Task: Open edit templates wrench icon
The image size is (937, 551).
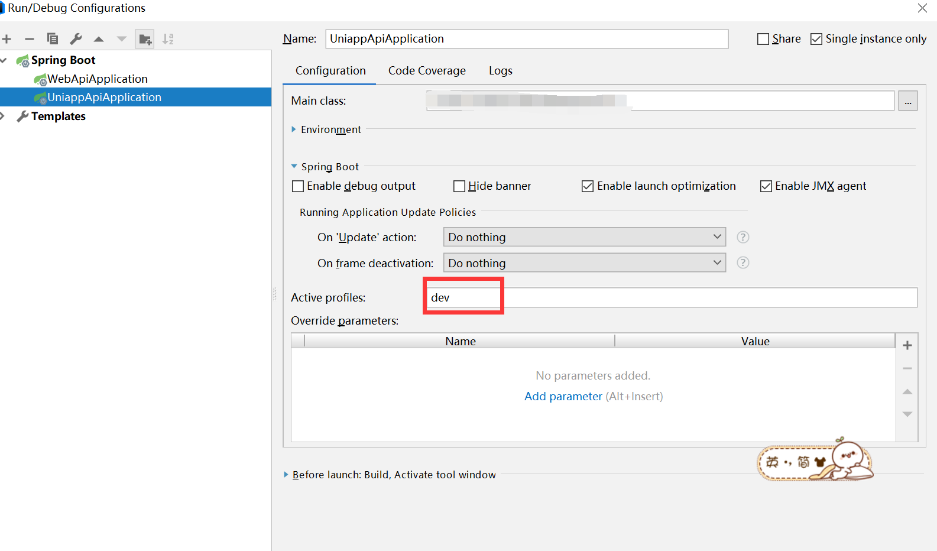Action: click(76, 39)
